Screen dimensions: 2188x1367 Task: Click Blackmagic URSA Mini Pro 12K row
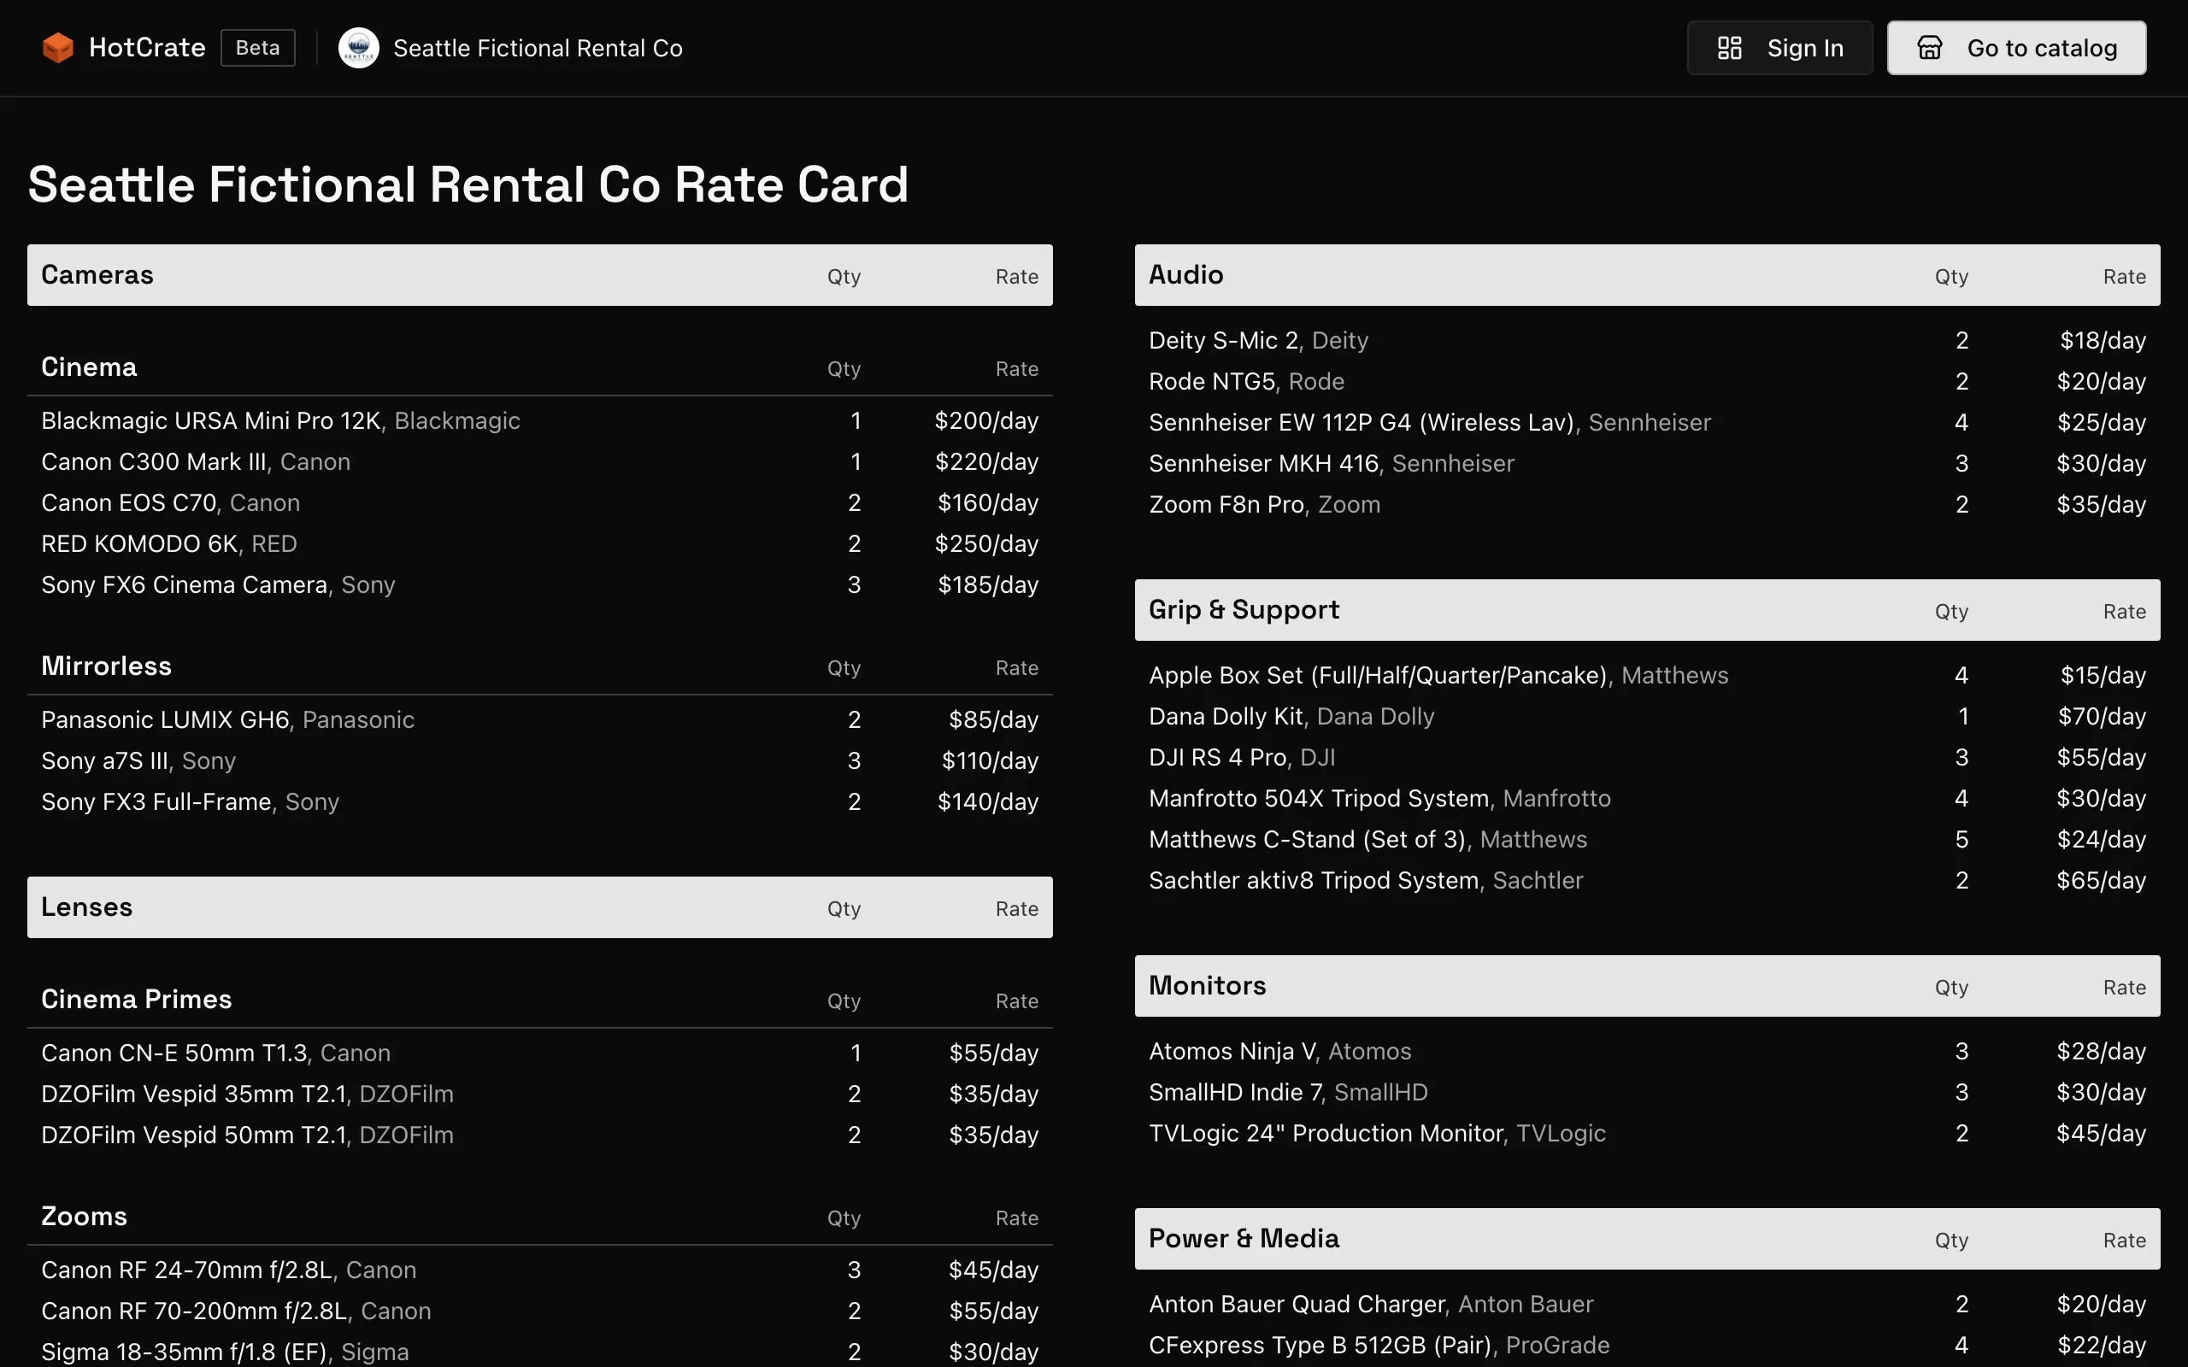[540, 420]
